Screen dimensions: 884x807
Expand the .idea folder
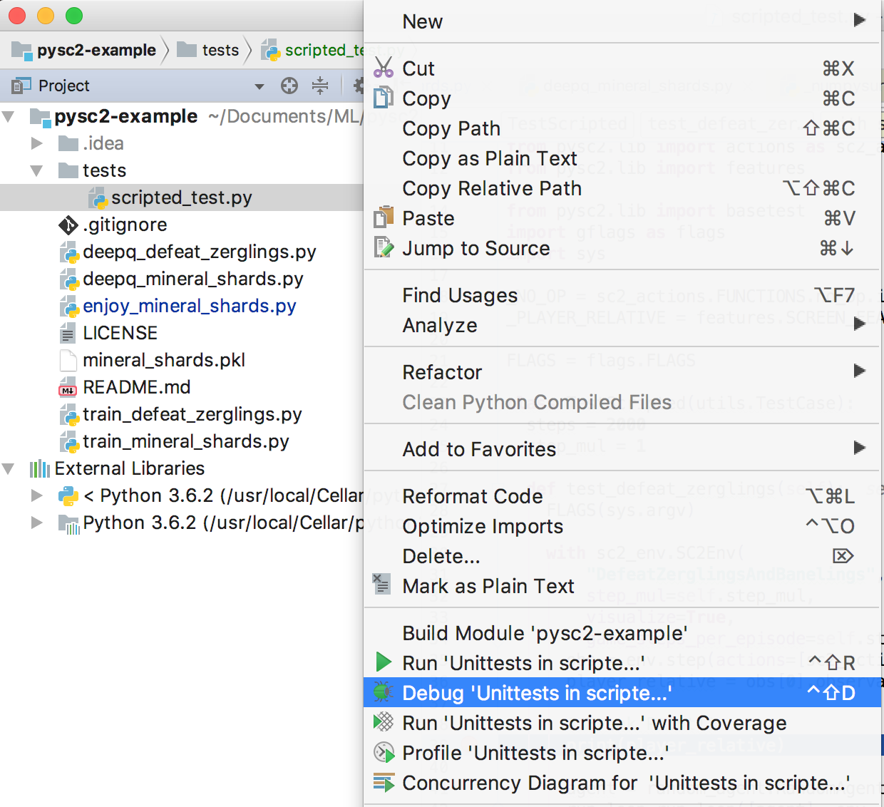click(37, 143)
